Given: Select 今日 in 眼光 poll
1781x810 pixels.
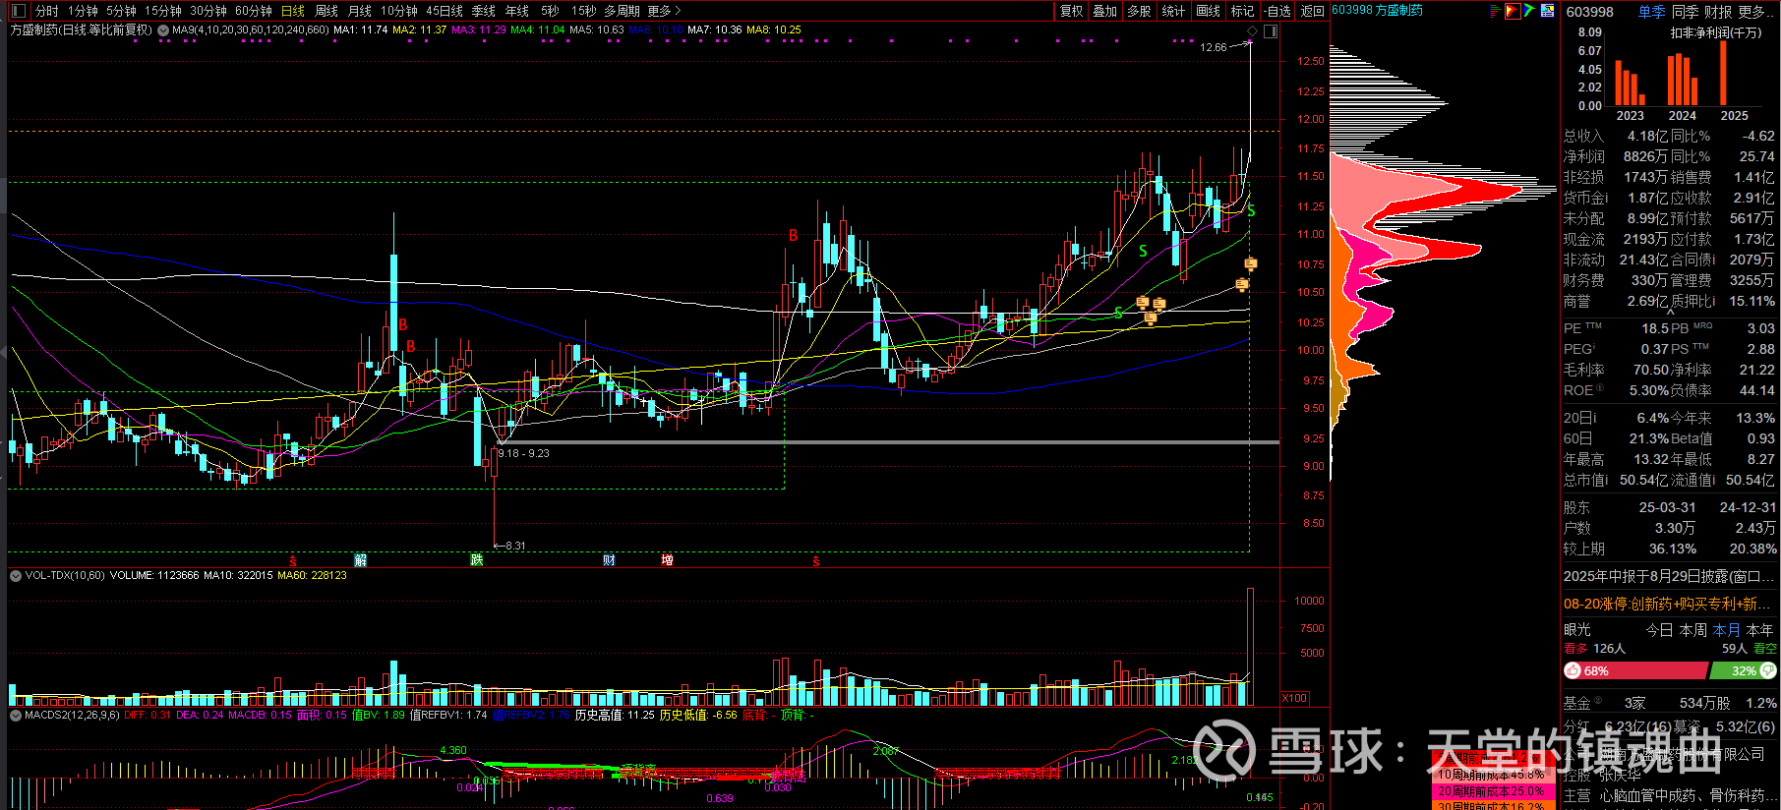Looking at the screenshot, I should 1660,630.
